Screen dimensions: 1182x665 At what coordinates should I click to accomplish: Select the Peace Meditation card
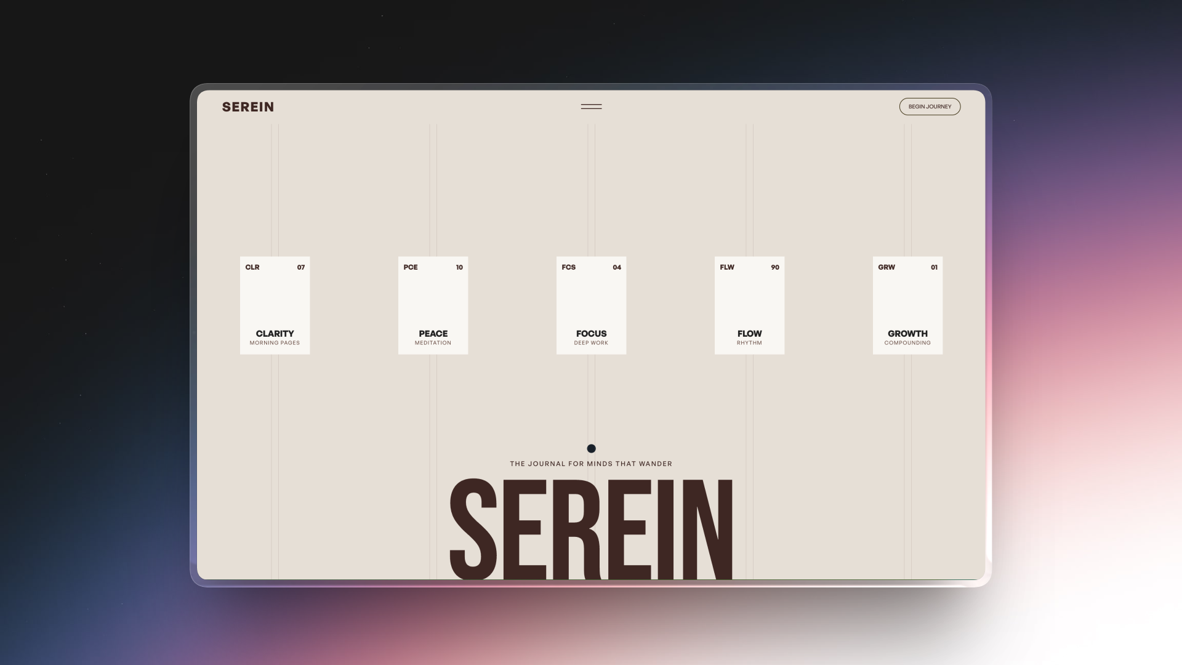[433, 305]
